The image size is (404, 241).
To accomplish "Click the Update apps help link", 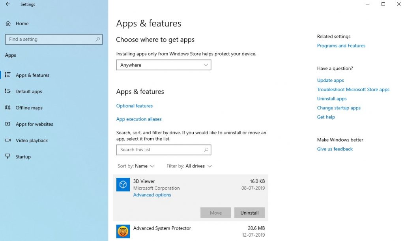I will click(x=330, y=80).
